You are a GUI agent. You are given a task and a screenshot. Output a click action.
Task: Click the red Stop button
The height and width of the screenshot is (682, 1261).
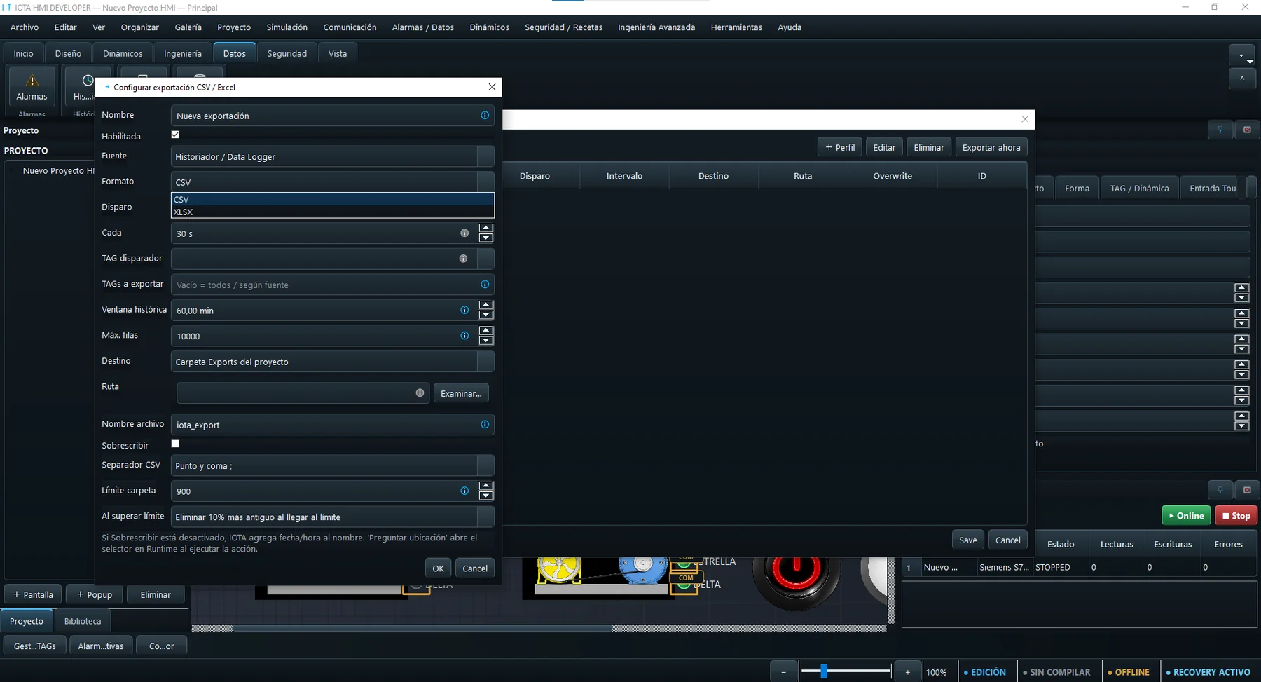1236,516
